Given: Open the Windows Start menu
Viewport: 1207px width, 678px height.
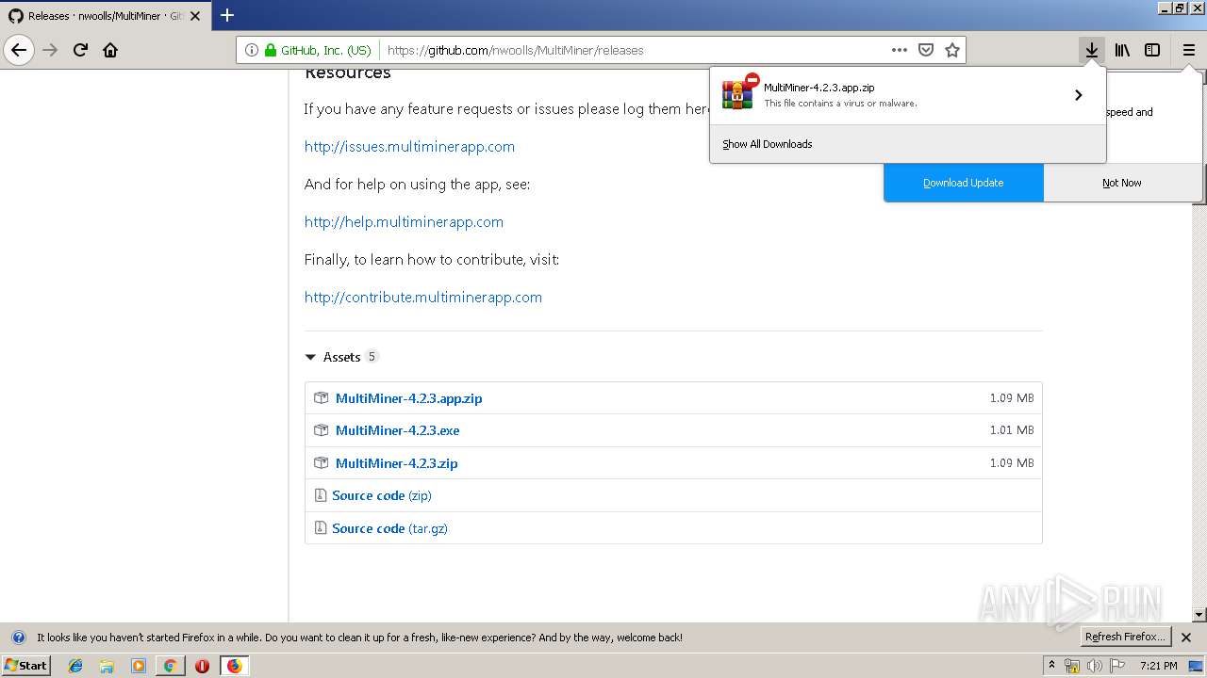Looking at the screenshot, I should (x=26, y=666).
